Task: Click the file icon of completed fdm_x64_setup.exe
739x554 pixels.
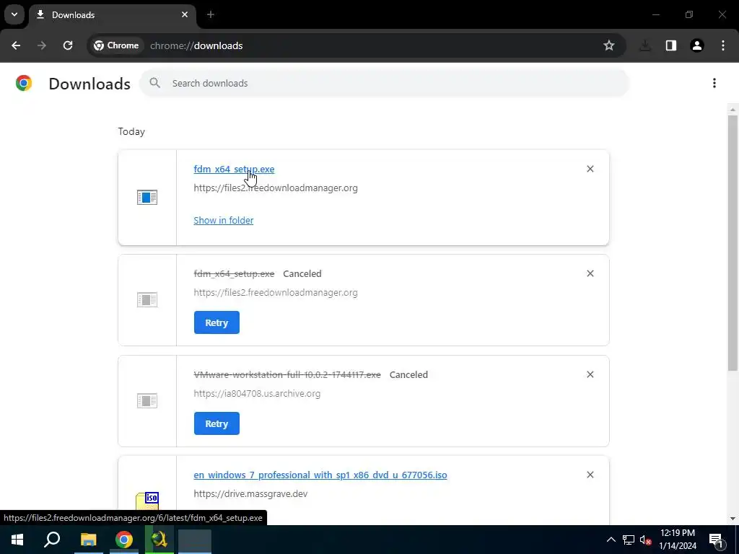Action: coord(147,198)
